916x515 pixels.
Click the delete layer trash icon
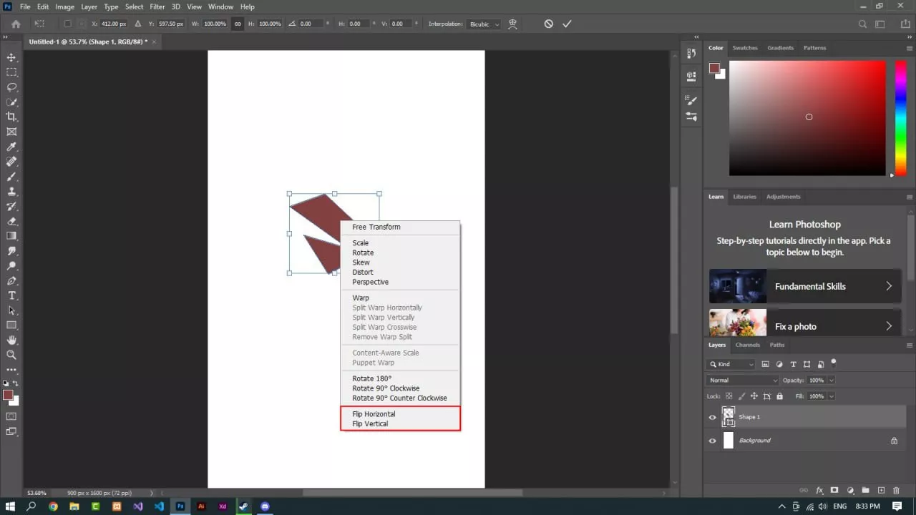click(x=896, y=491)
